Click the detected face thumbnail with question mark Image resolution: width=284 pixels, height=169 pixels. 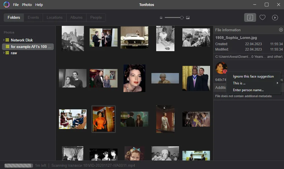click(221, 68)
